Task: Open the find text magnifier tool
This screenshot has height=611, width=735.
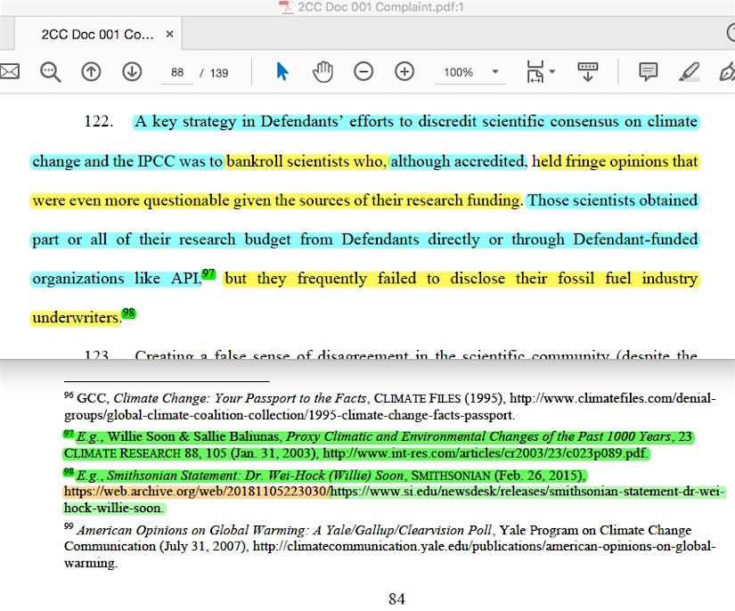Action: [x=50, y=72]
